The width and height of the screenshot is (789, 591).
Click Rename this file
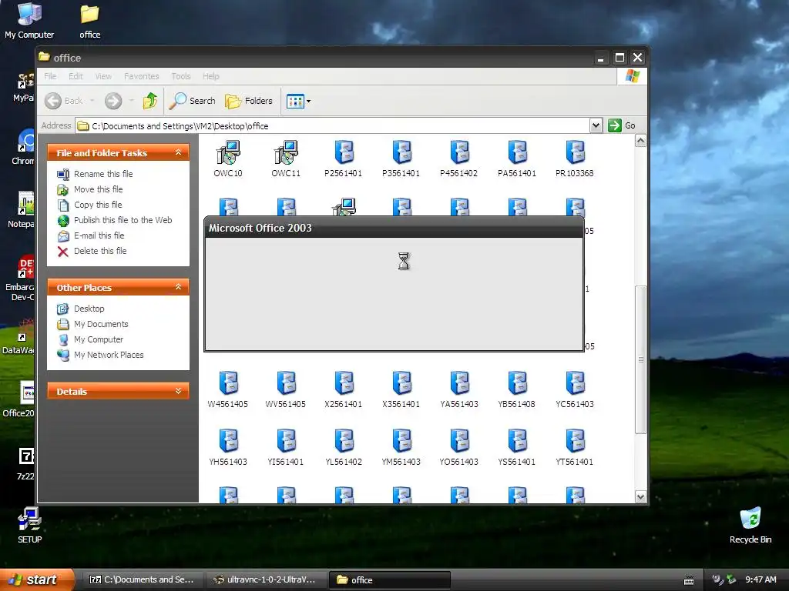tap(103, 174)
